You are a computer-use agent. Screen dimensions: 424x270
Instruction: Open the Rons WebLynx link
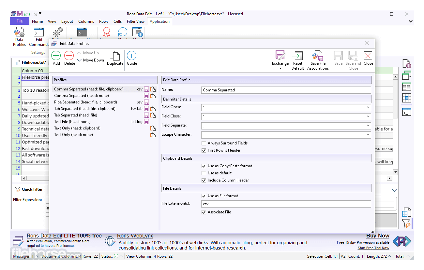point(135,236)
